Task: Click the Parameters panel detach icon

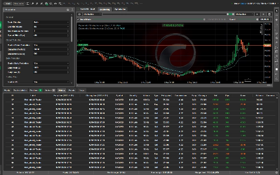Action: pyautogui.click(x=68, y=10)
